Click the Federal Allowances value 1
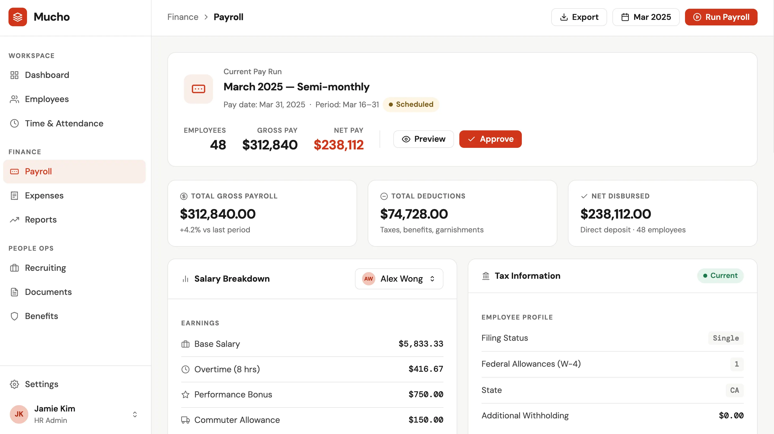 coord(736,364)
